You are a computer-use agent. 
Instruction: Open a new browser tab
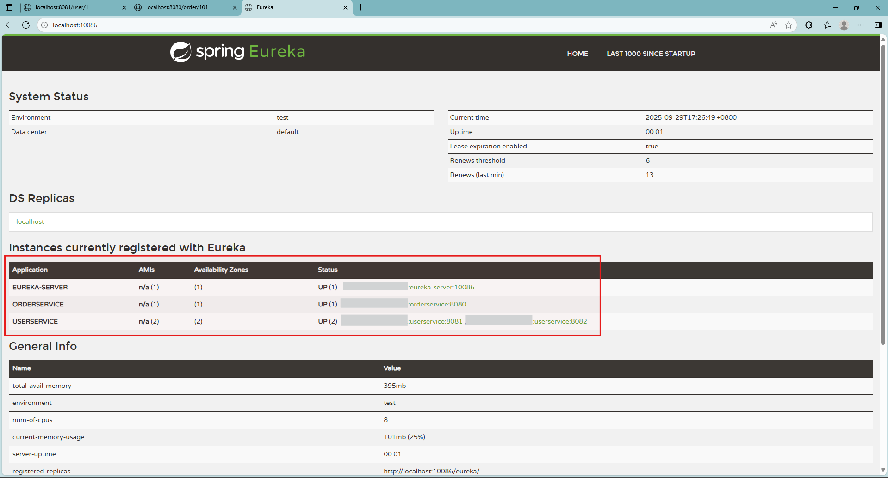[361, 7]
